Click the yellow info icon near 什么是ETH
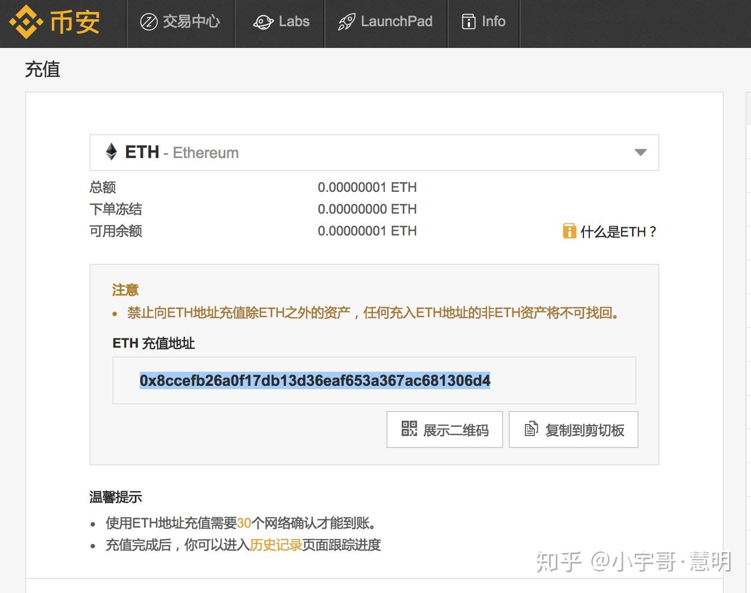 pyautogui.click(x=569, y=231)
